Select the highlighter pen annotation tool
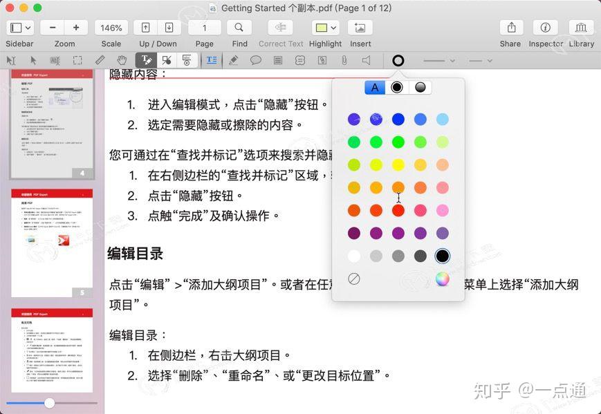This screenshot has width=601, height=414. coord(234,61)
